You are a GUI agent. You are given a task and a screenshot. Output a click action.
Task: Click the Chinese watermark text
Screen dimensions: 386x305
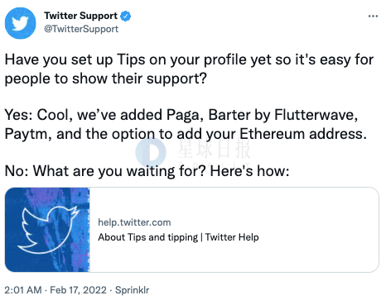[x=214, y=150]
